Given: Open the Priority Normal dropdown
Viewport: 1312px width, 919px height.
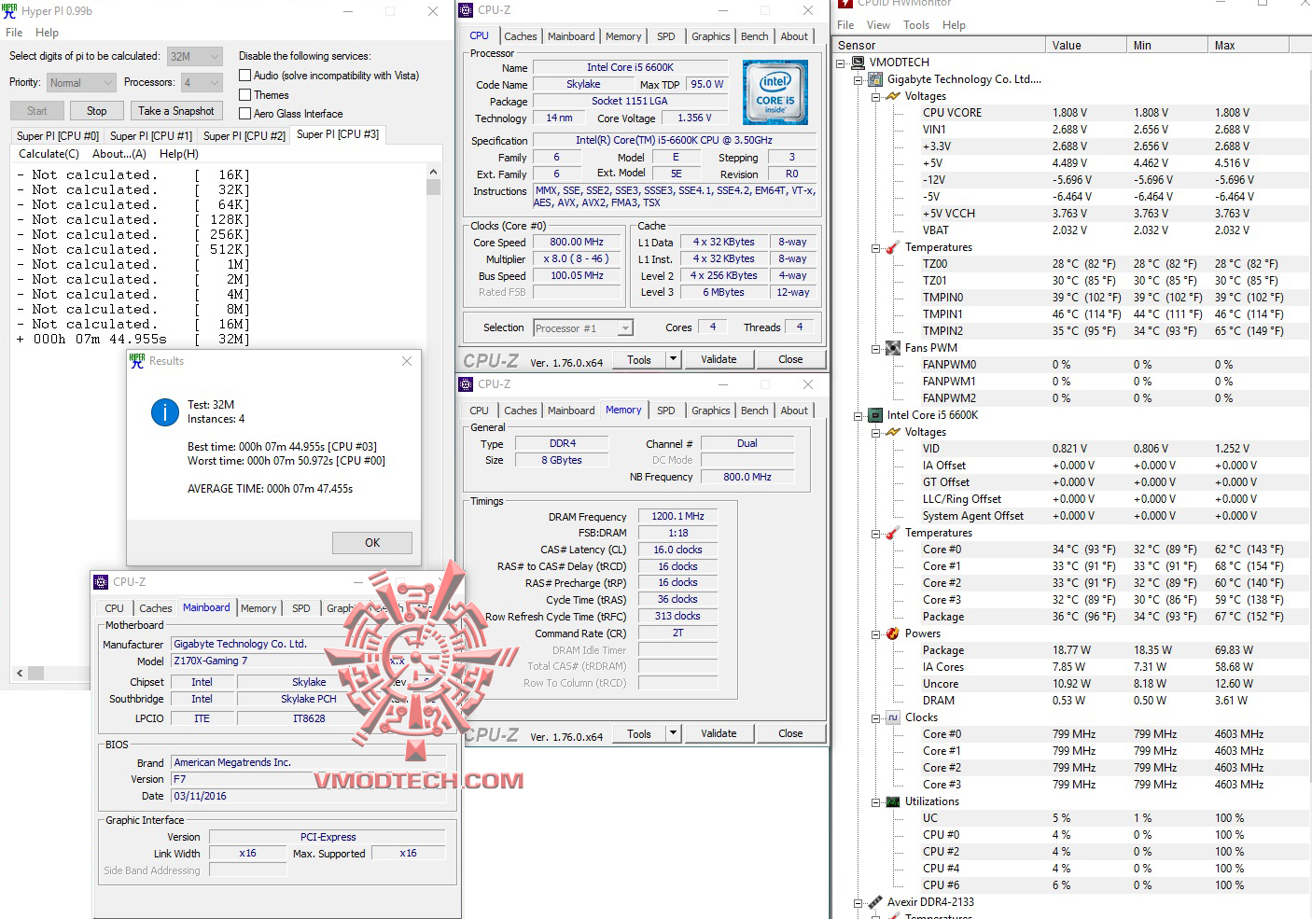Looking at the screenshot, I should tap(81, 83).
